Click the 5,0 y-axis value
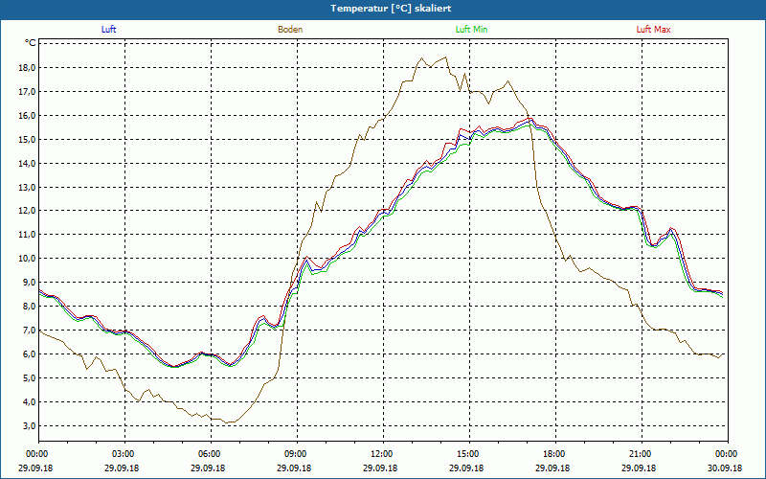 pos(30,378)
